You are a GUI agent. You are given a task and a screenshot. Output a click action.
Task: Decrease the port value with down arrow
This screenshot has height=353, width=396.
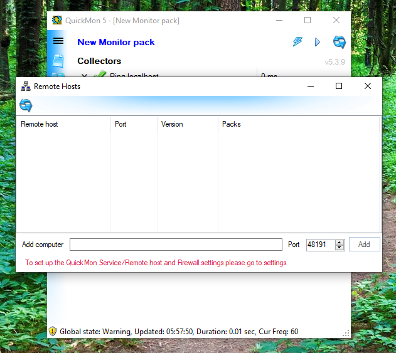[340, 247]
